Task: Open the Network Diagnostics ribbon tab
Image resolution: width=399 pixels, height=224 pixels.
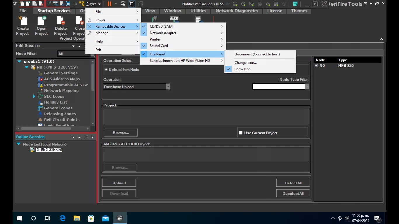Action: pyautogui.click(x=237, y=11)
